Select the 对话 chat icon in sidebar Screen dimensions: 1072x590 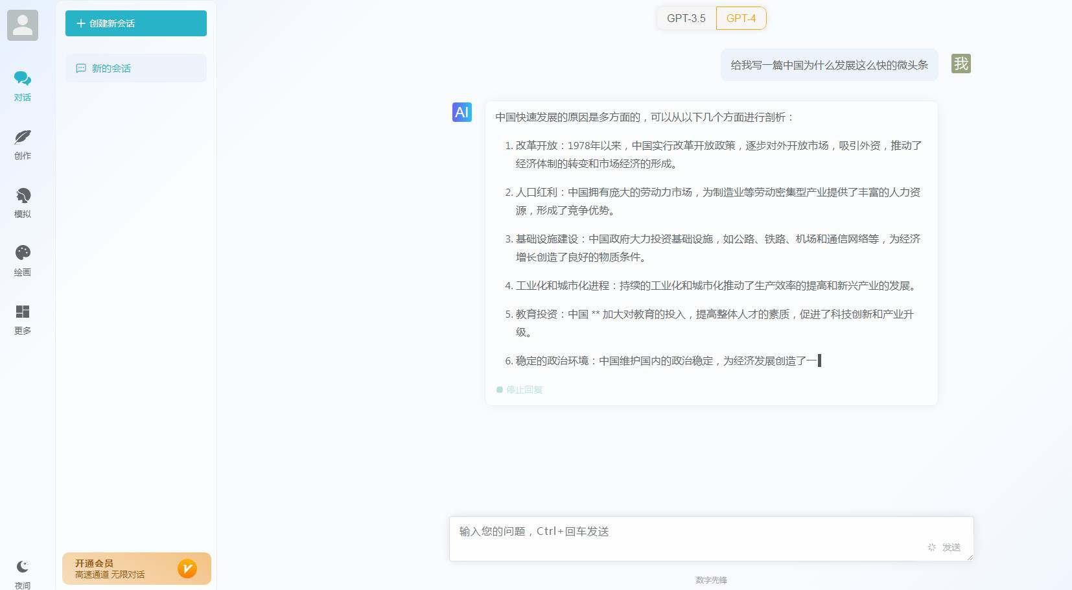[x=23, y=78]
